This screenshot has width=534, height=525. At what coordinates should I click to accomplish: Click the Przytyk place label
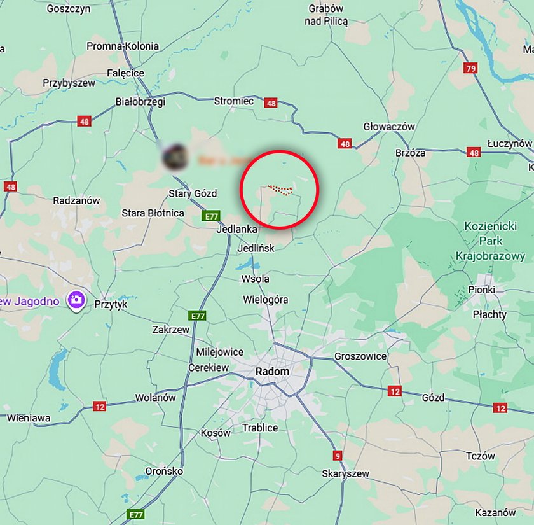(x=111, y=304)
